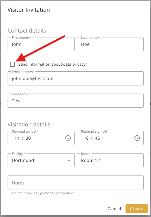
Task: Focus the Last name field containing Doe
Action: point(110,44)
